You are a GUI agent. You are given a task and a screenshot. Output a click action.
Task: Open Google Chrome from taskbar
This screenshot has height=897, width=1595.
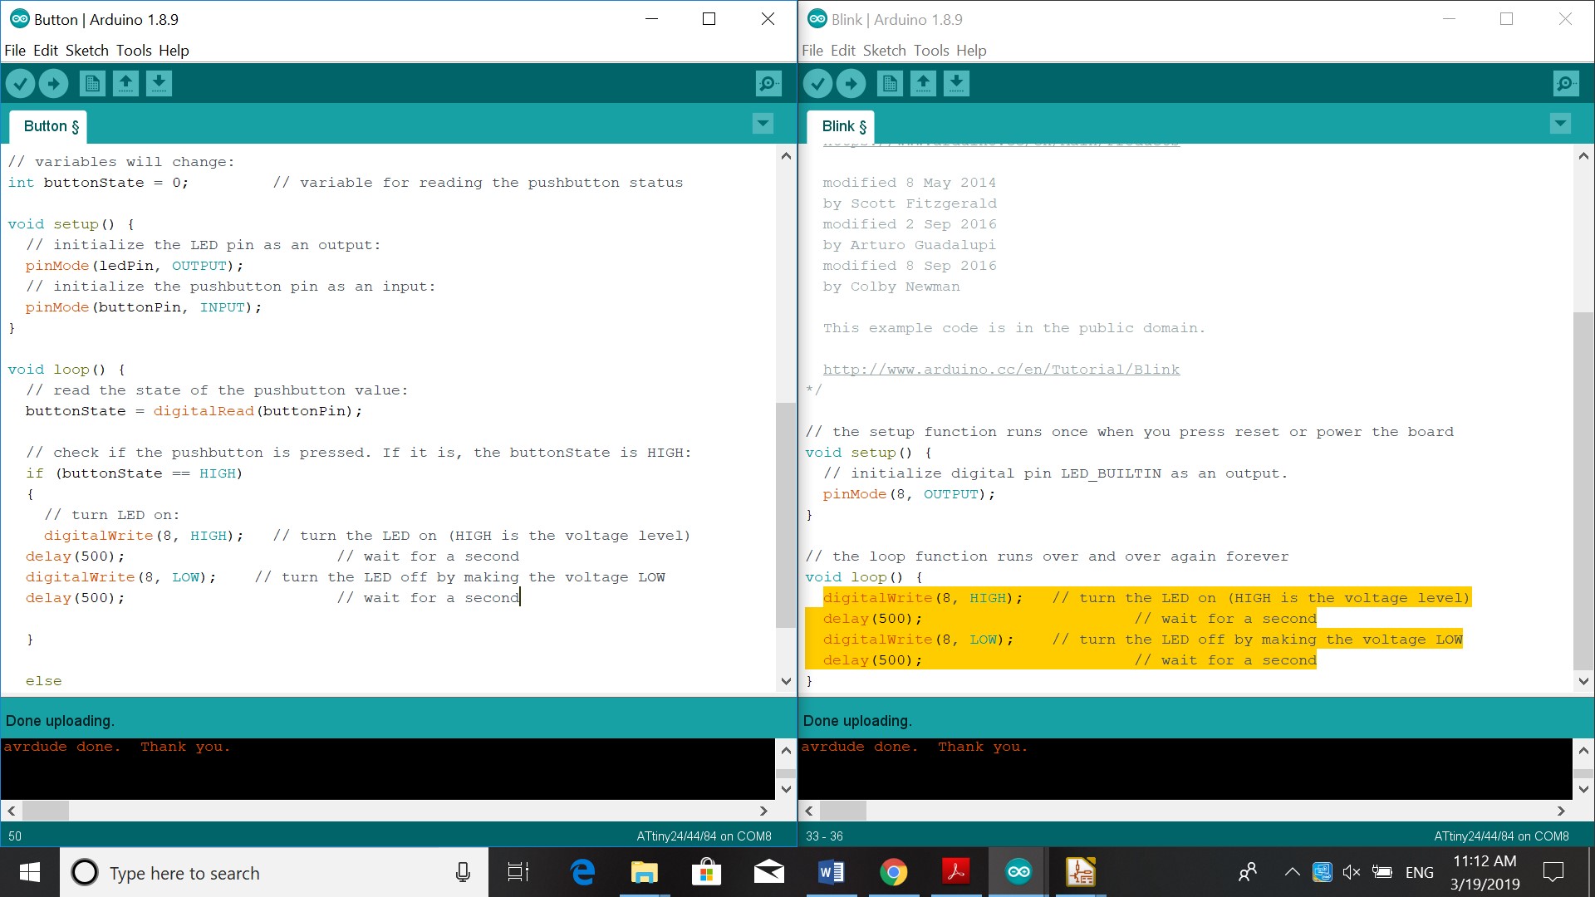pos(894,872)
